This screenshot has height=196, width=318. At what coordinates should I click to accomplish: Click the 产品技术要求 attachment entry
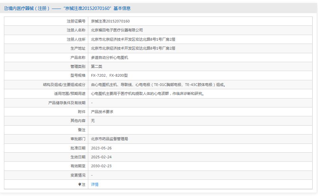(x=102, y=112)
